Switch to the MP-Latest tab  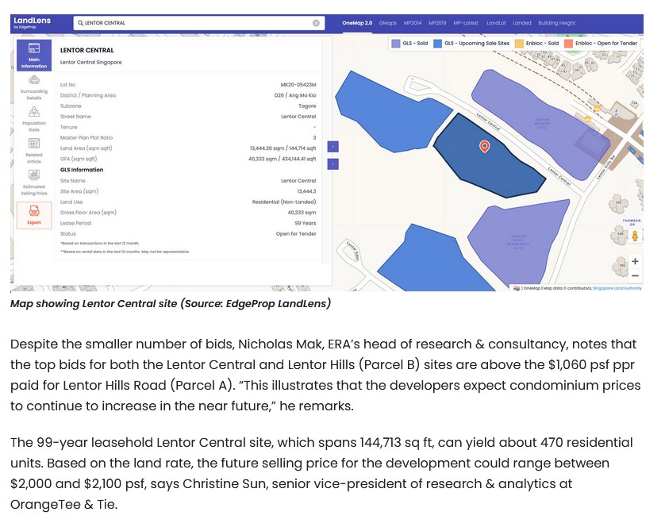[466, 23]
